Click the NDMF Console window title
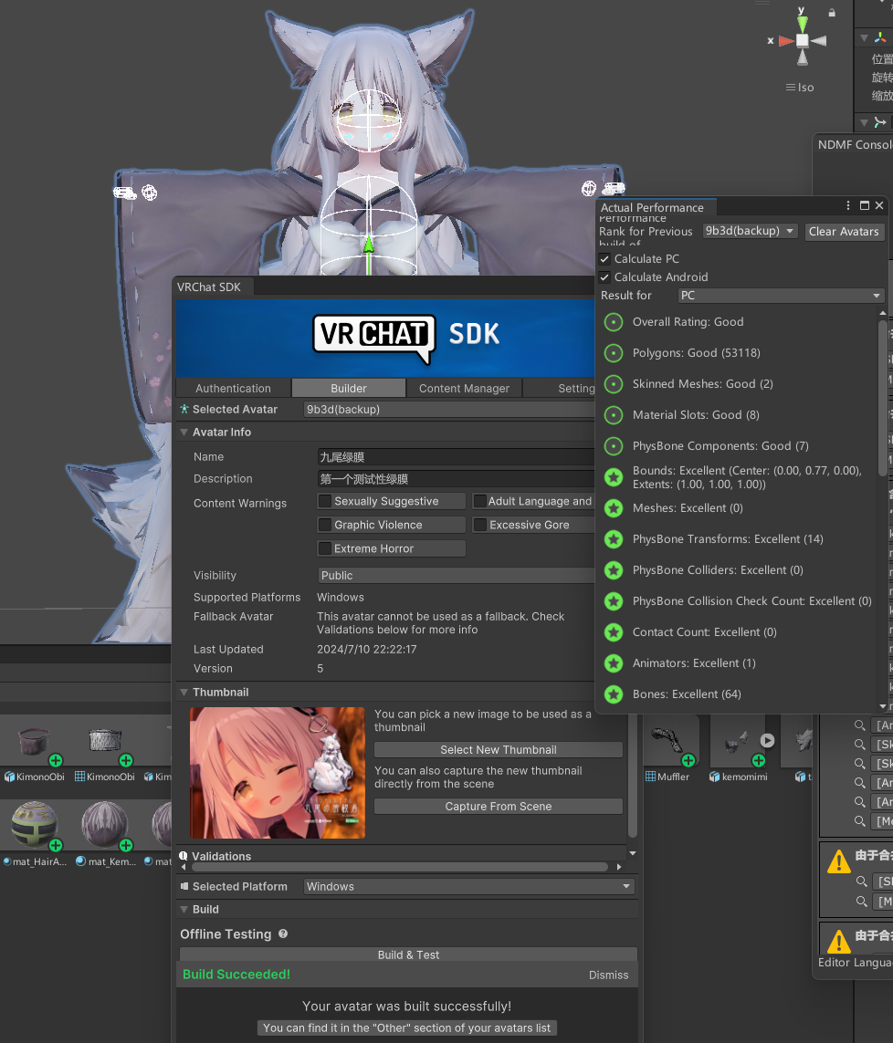The height and width of the screenshot is (1043, 893). point(855,144)
